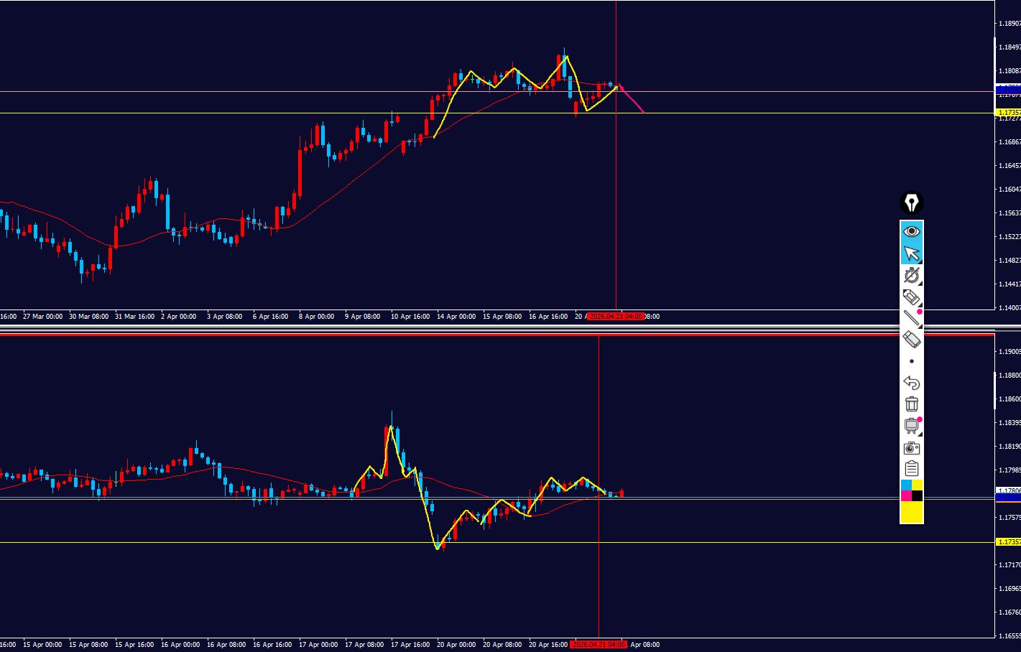The width and height of the screenshot is (1021, 652).
Task: Pick the black color swatch
Action: [918, 496]
